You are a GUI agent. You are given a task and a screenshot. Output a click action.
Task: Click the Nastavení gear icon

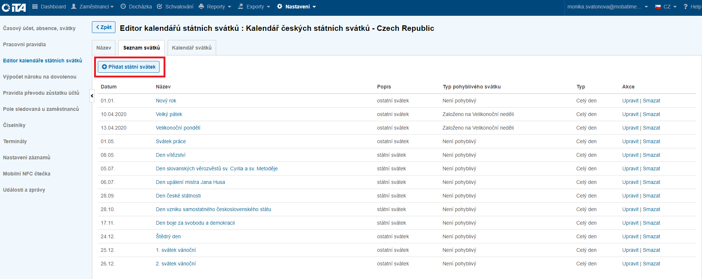coord(280,7)
